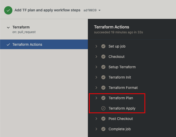Open the adf0039 commit dropdown arrow
Screen dimensions: 176x137
click(100, 10)
